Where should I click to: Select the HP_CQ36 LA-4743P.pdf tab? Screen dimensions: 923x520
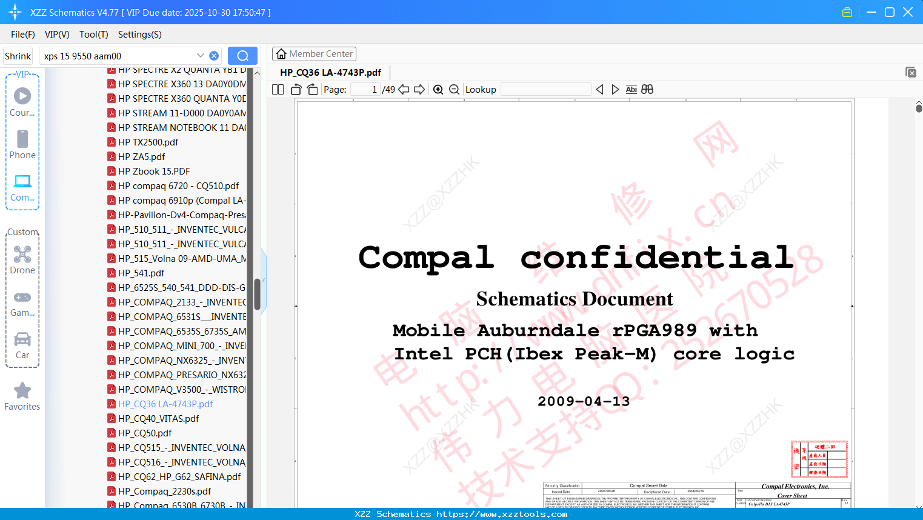pyautogui.click(x=331, y=73)
